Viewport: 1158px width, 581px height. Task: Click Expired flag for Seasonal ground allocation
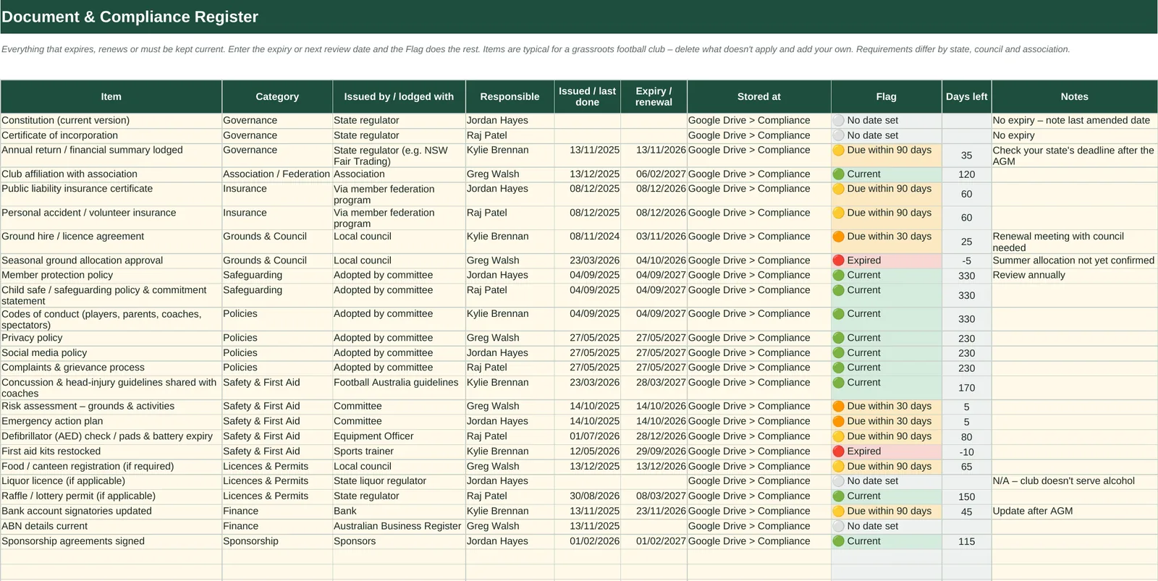[886, 260]
